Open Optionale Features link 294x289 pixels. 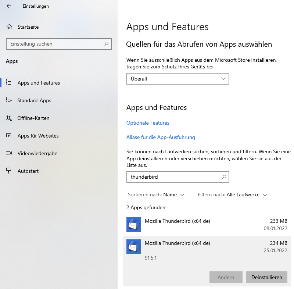coord(148,123)
